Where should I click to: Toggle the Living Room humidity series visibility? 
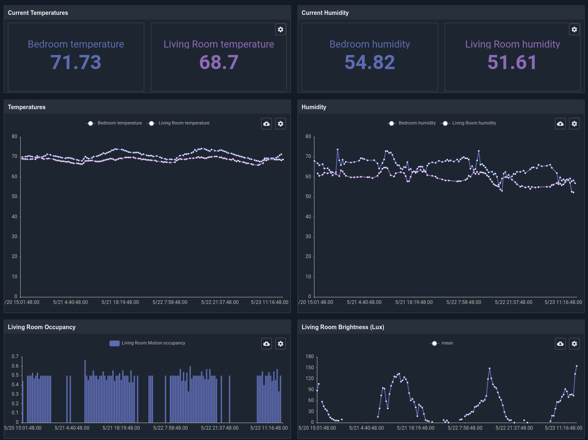pyautogui.click(x=474, y=123)
